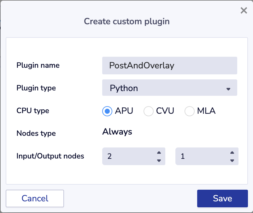Click the "Plugin name" label
Screen dimensions: 253x213
[x=38, y=65]
